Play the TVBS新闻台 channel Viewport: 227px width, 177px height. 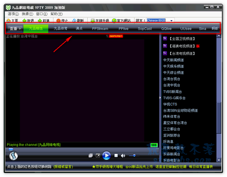coord(172,92)
